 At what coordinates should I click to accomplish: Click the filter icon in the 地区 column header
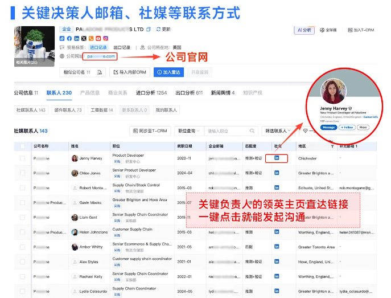(332, 146)
